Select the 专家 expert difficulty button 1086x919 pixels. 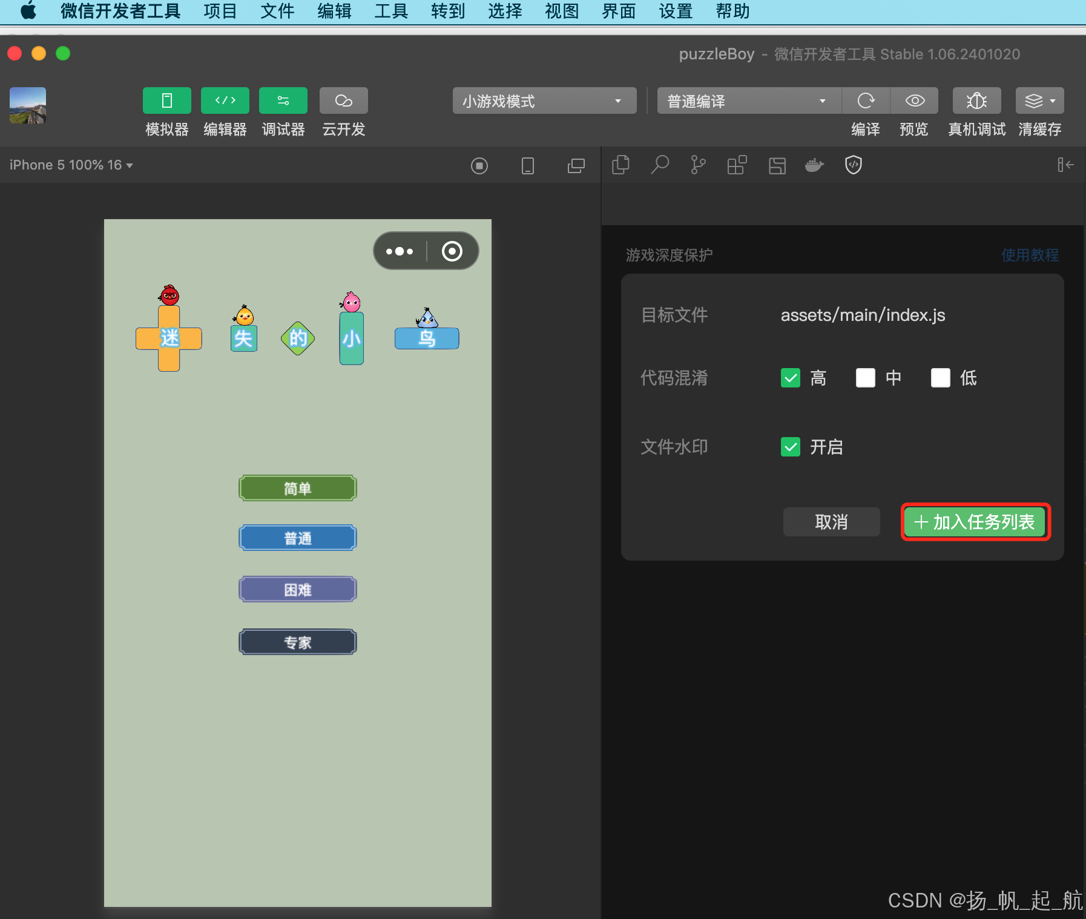[x=297, y=642]
